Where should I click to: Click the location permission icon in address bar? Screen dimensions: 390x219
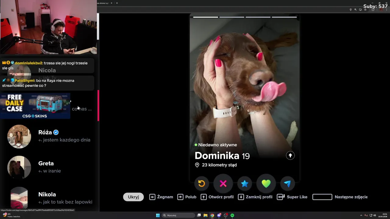[x=350, y=10]
